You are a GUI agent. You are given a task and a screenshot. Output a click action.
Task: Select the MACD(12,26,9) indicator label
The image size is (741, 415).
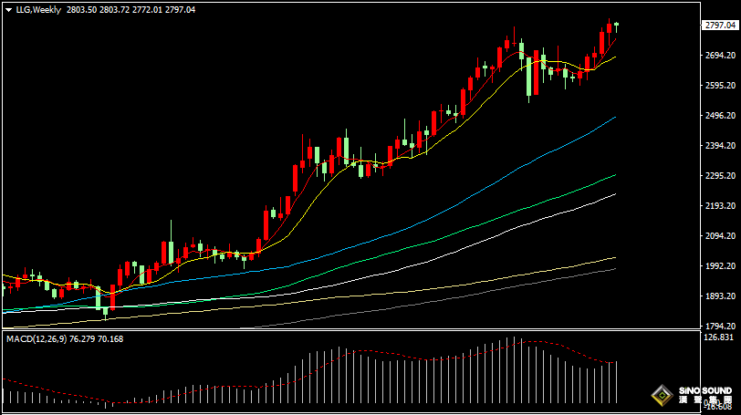point(37,339)
